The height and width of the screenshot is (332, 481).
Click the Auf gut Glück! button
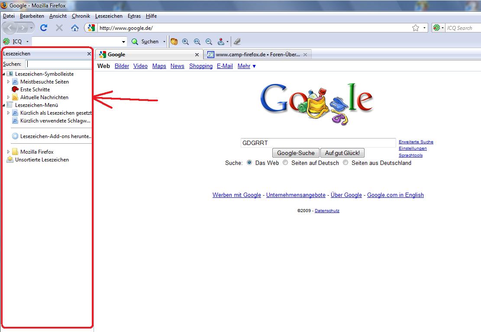(342, 153)
